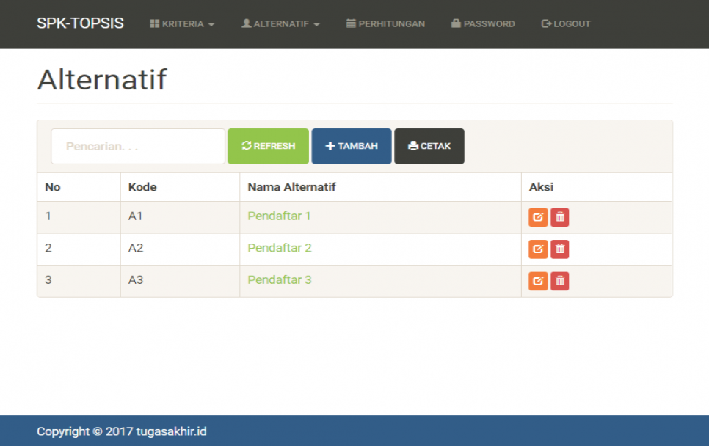Select the SPK-TOPSIS brand in the navbar
This screenshot has width=709, height=446.
79,23
